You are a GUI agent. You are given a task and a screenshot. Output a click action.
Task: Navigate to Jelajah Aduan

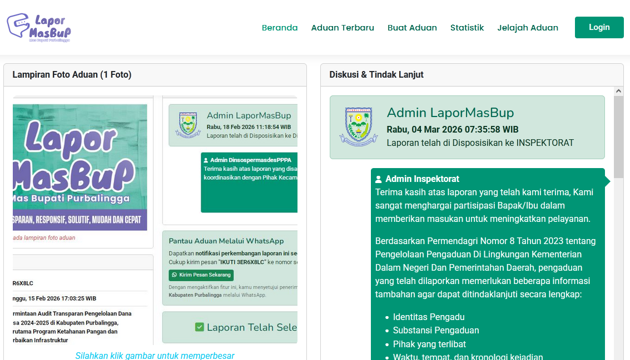[x=528, y=28]
